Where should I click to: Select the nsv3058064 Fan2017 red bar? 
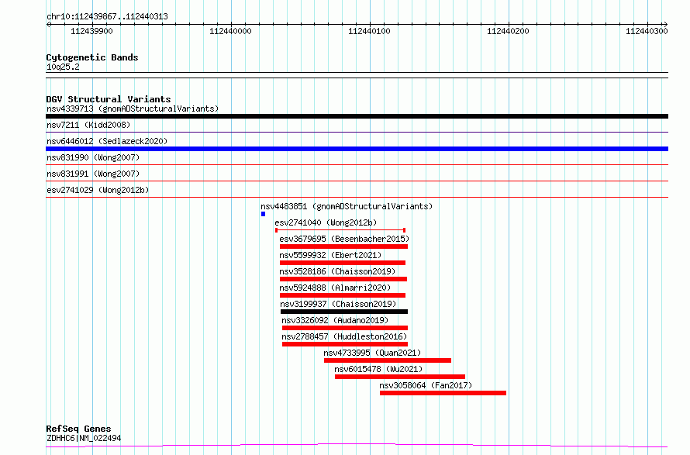point(443,393)
